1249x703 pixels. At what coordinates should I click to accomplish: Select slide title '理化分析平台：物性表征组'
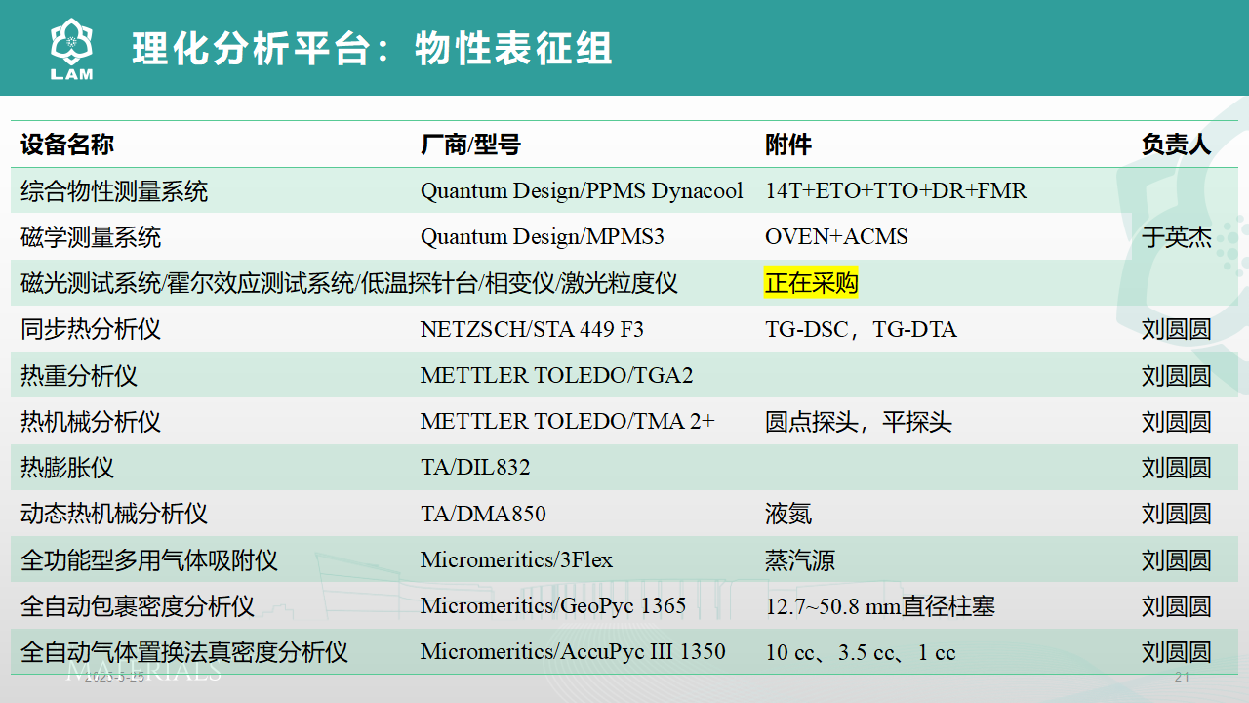point(372,48)
